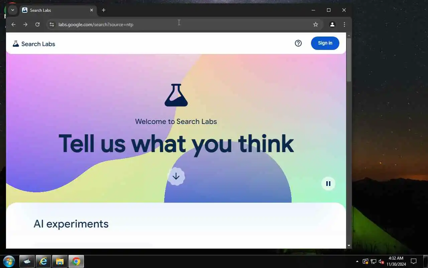Click the Search Labs flask logo in header
Viewport: 428px width, 268px height.
(x=16, y=44)
